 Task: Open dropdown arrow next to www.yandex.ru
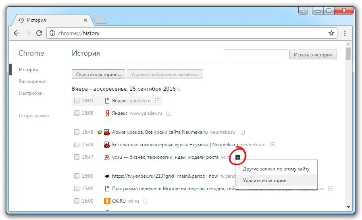169,113
